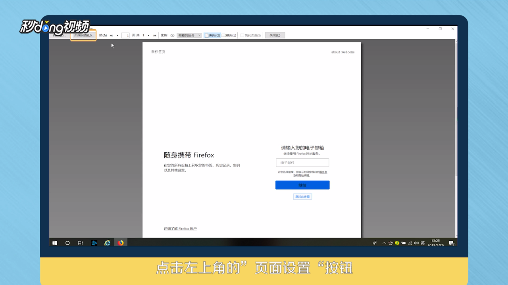Open Cortana search circle icon
This screenshot has height=285, width=508.
tap(67, 243)
